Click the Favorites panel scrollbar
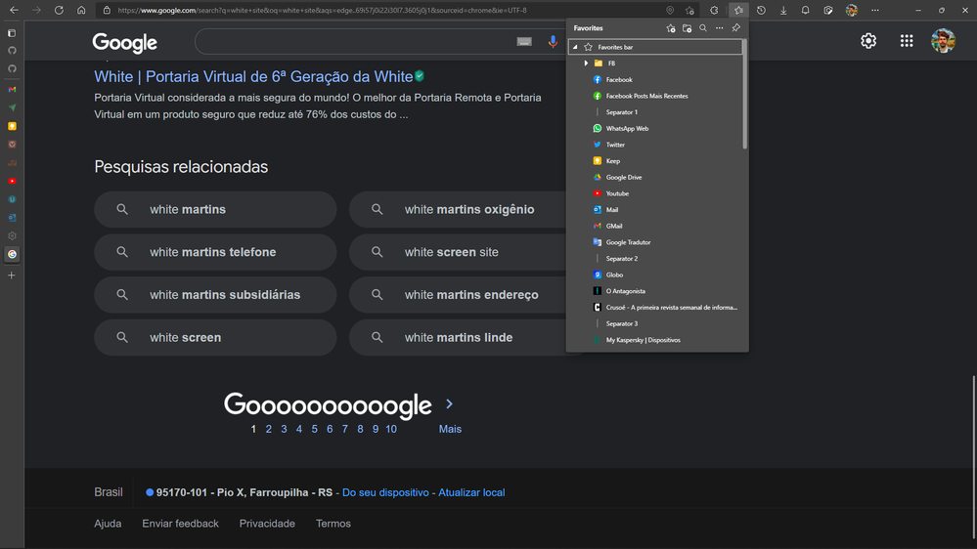This screenshot has width=977, height=549. tap(744, 94)
